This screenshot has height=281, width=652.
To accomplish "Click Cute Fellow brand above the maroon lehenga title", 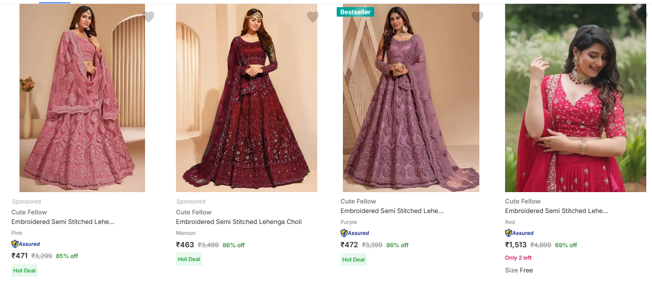I will 194,212.
